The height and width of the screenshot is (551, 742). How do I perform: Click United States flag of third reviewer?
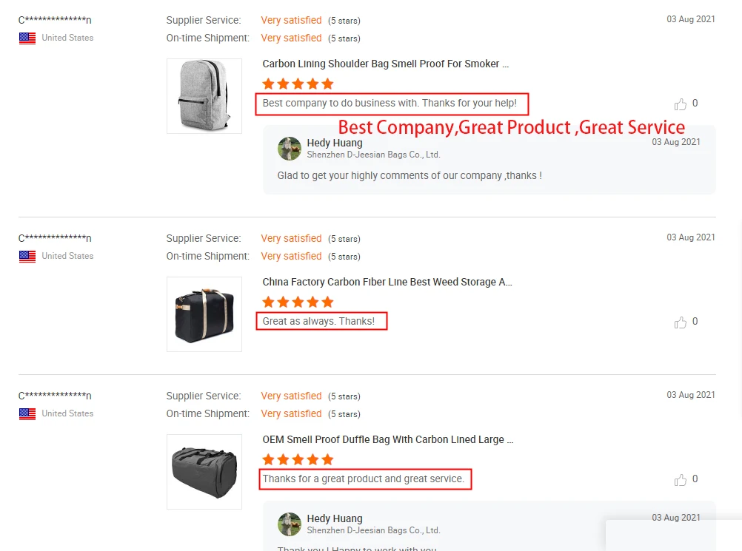pyautogui.click(x=27, y=414)
